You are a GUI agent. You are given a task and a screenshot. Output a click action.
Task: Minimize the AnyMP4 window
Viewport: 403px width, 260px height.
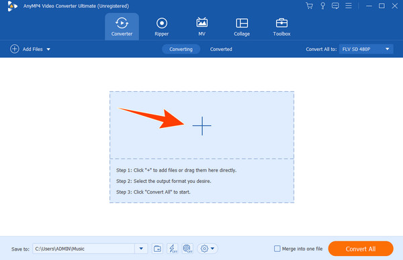(x=369, y=5)
